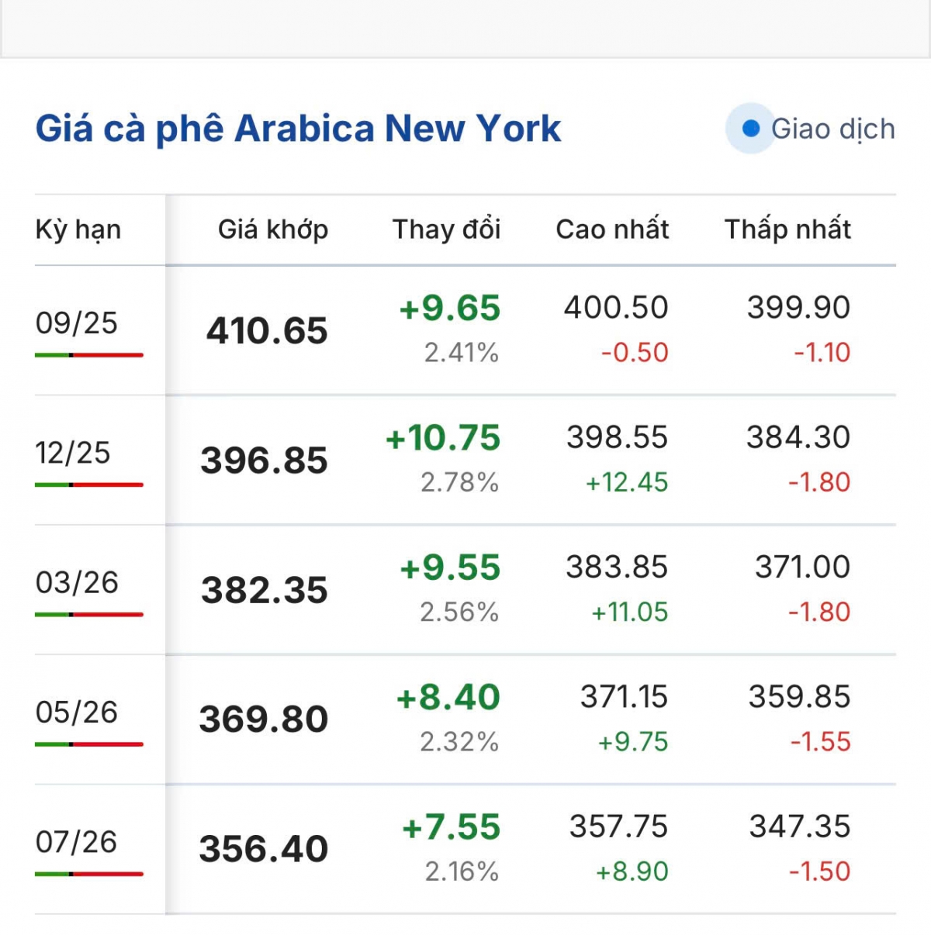Open the 09/25 contract term

76,323
